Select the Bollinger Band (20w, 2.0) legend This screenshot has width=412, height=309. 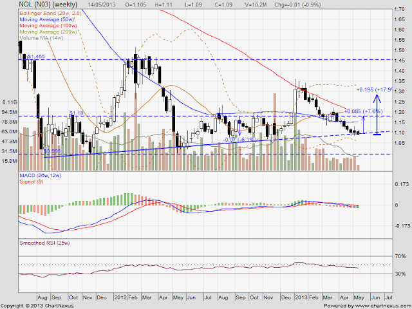pos(50,13)
